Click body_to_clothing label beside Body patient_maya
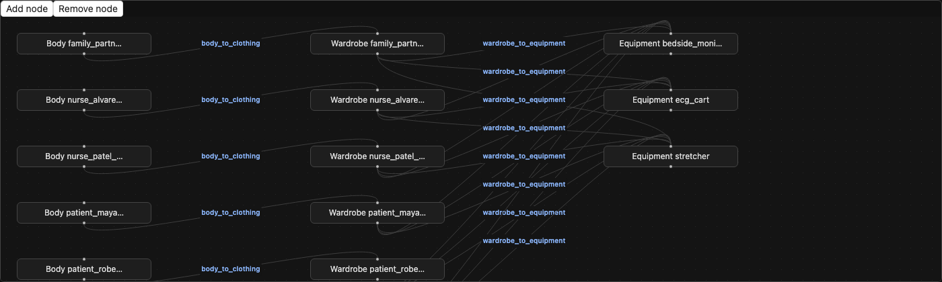The width and height of the screenshot is (942, 282). [231, 212]
